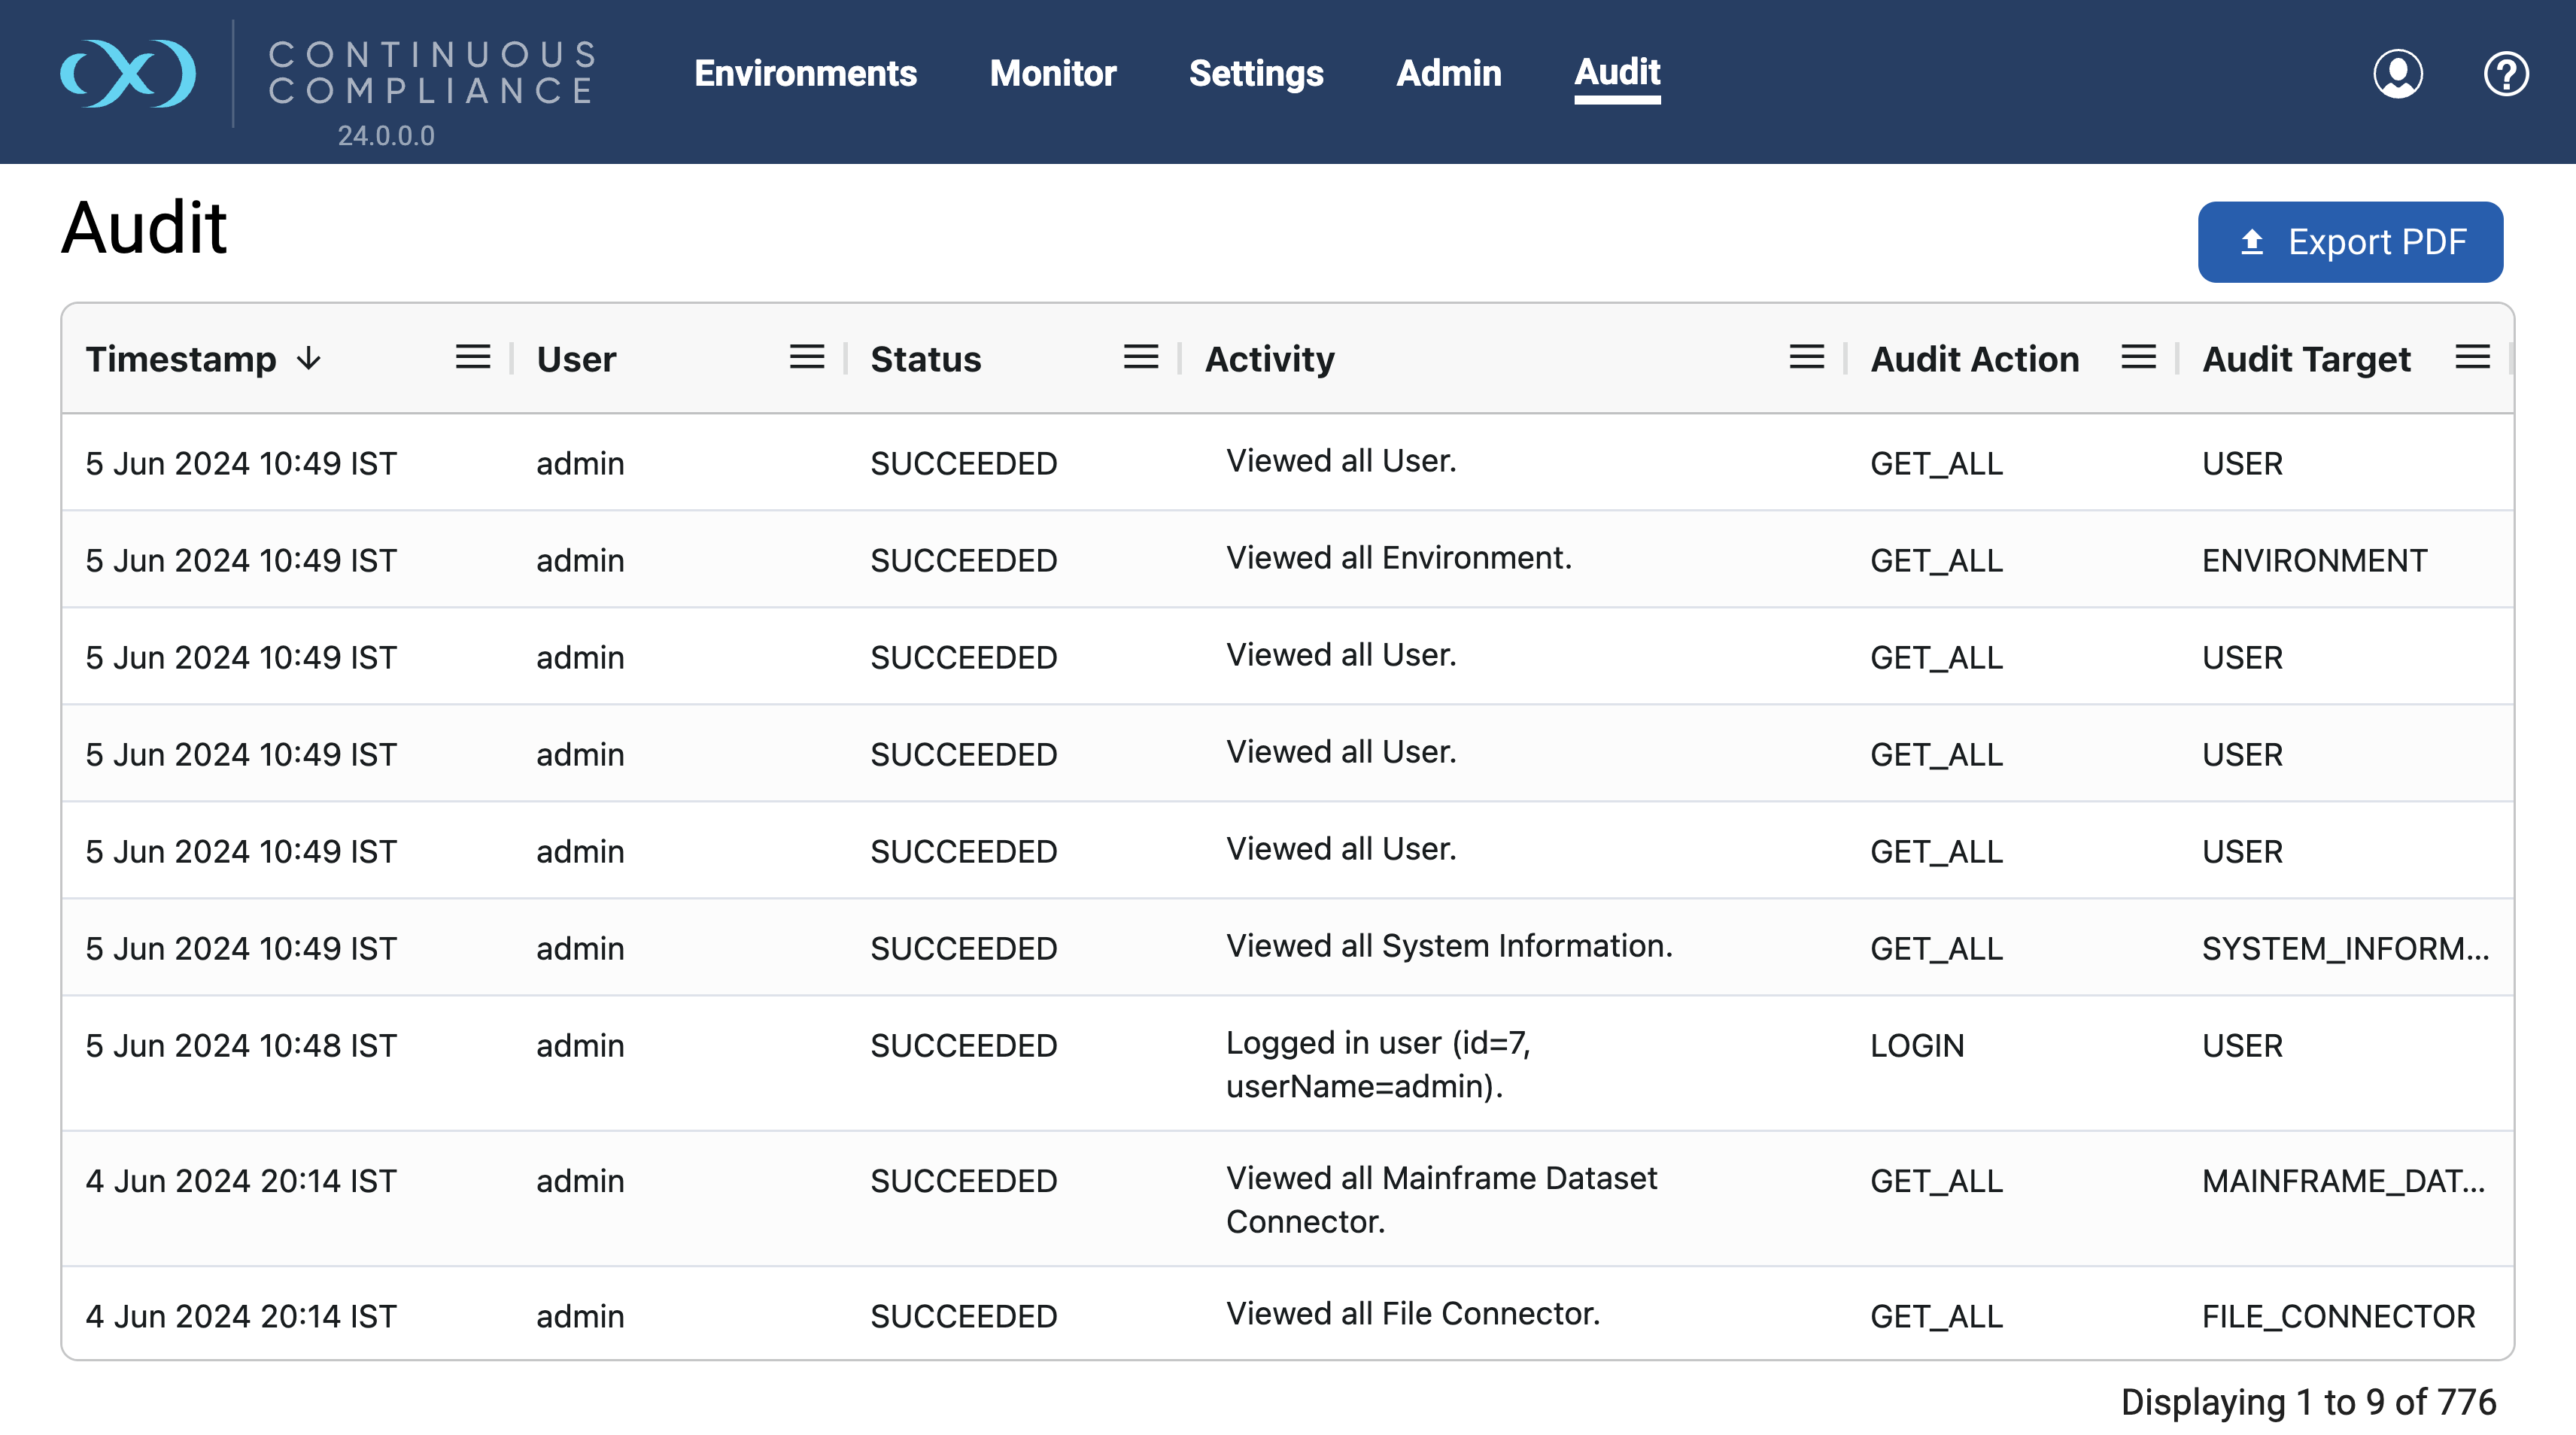2576x1435 pixels.
Task: Open the Timestamp column menu icon
Action: point(472,356)
